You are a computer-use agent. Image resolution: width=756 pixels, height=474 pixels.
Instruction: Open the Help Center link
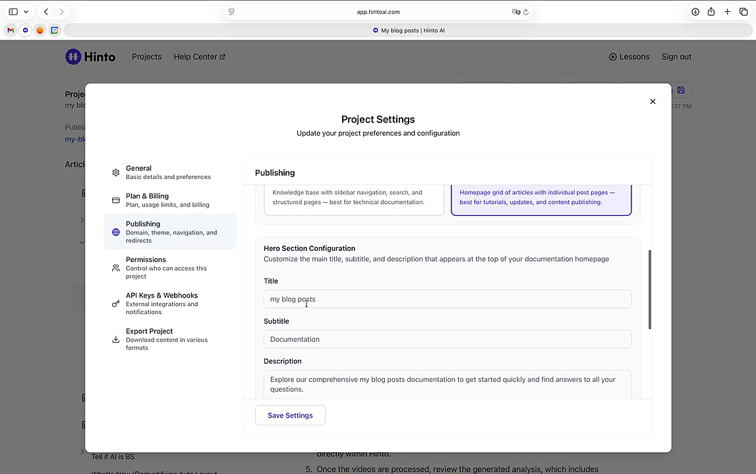(x=199, y=57)
